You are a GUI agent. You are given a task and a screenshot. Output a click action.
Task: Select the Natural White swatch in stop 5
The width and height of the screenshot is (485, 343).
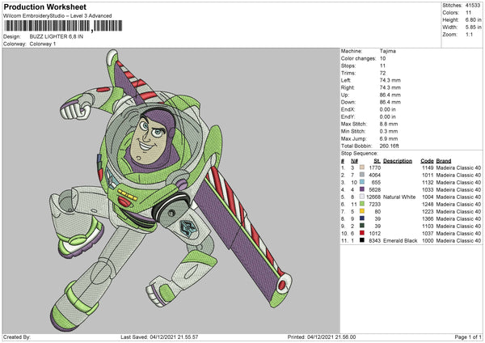362,197
